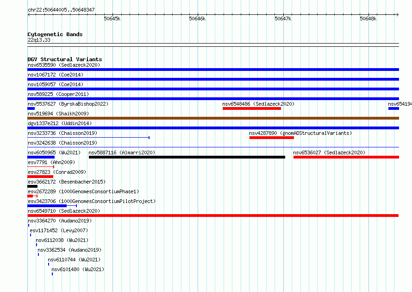
Task: Select the blue nsv589225 variant bar
Action: point(213,99)
